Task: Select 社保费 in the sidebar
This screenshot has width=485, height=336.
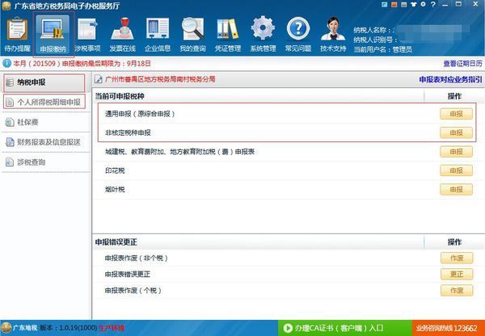Action: point(45,122)
